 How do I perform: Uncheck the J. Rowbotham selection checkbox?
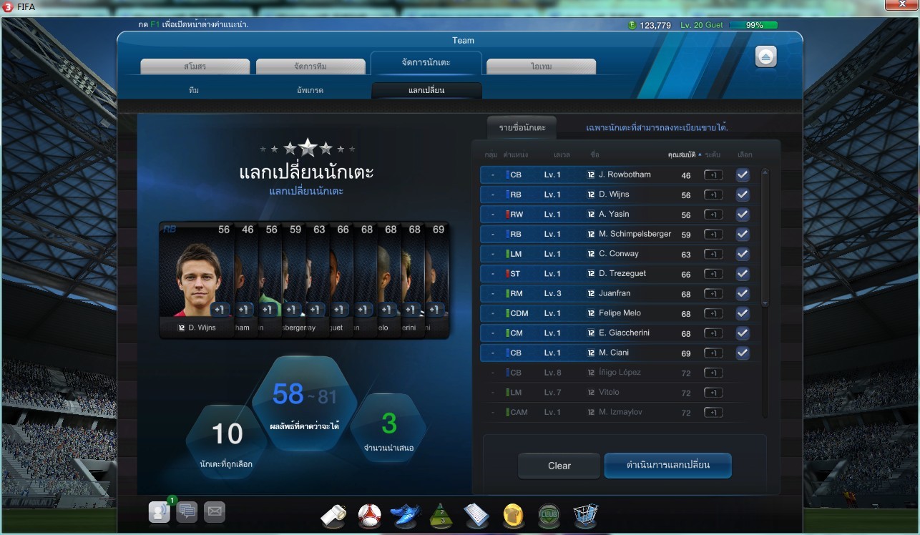click(x=743, y=175)
